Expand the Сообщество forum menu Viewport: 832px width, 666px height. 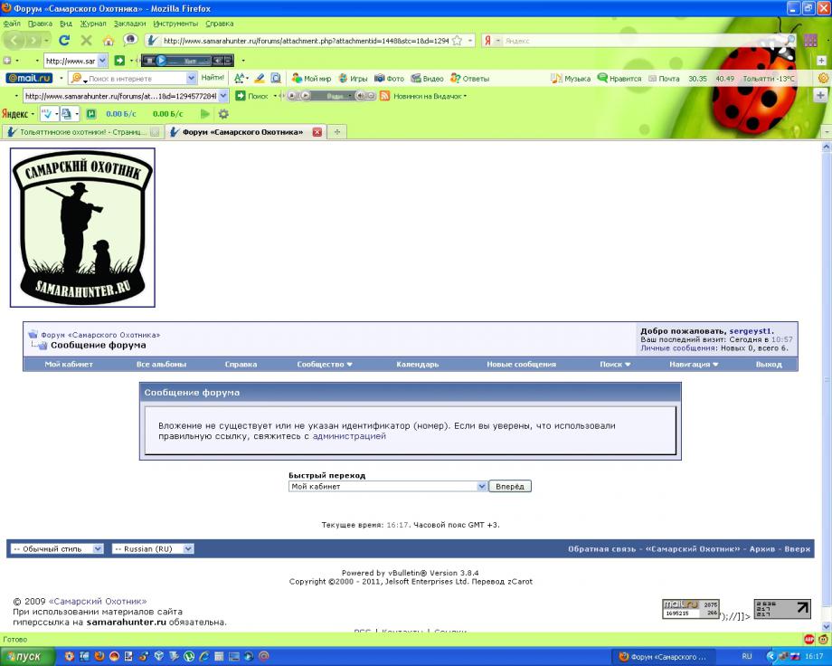point(325,365)
